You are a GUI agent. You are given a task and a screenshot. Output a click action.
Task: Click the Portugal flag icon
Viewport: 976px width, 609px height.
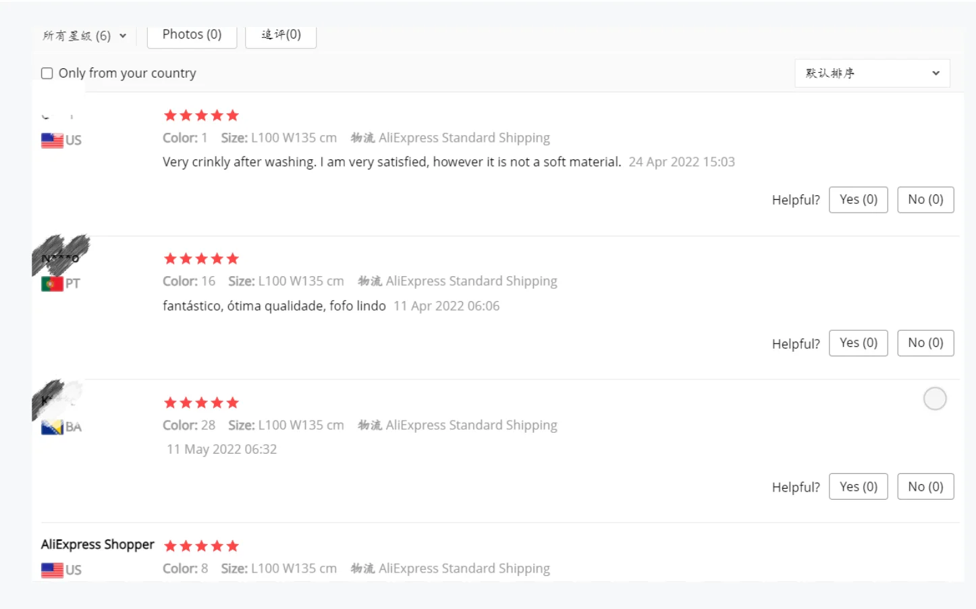[52, 284]
